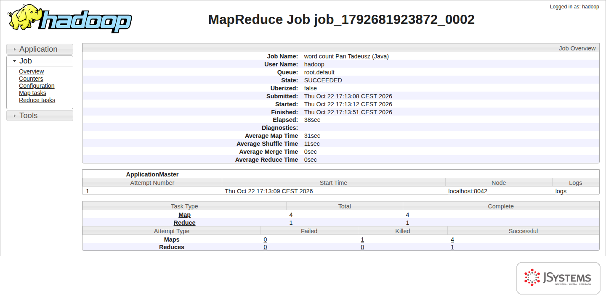The height and width of the screenshot is (300, 606).
Task: Click the Start Time column header
Action: (x=334, y=182)
